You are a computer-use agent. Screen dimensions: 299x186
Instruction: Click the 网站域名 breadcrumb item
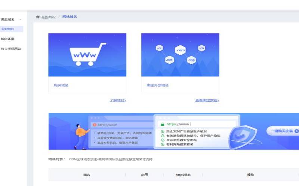coord(70,17)
